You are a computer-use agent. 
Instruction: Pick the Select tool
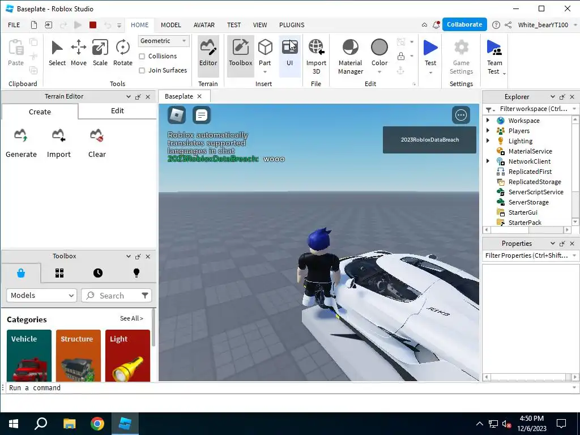point(57,53)
